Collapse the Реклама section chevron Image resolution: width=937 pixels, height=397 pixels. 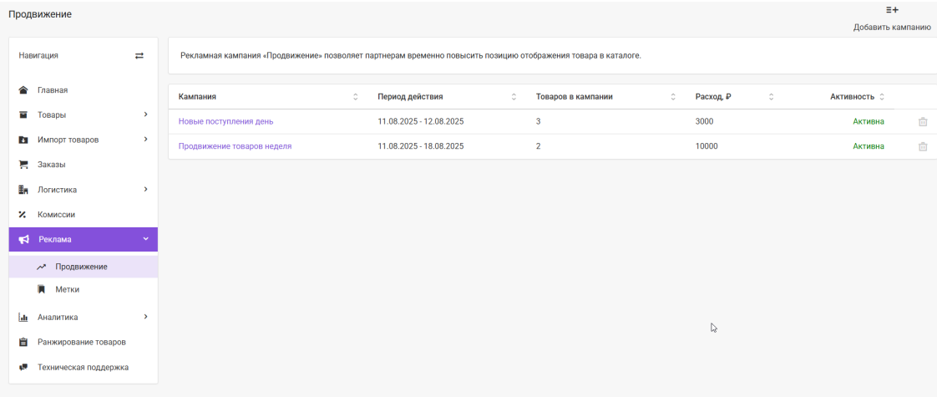tap(146, 239)
